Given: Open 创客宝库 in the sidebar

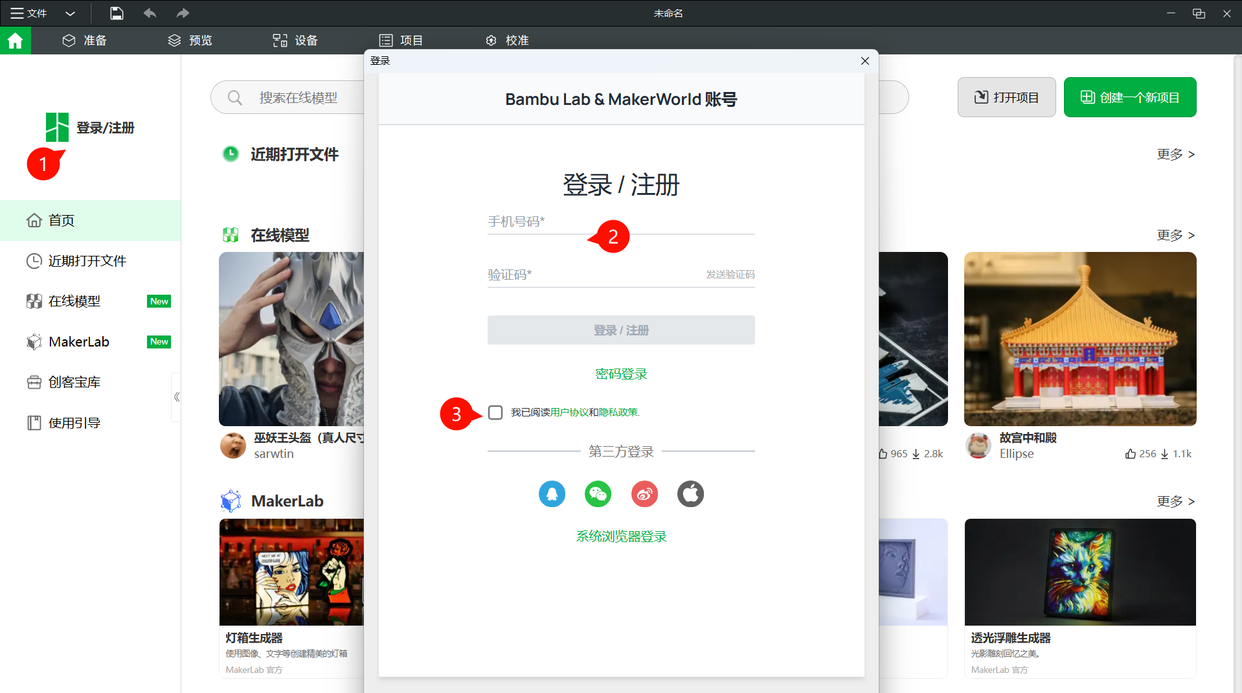Looking at the screenshot, I should tap(91, 382).
